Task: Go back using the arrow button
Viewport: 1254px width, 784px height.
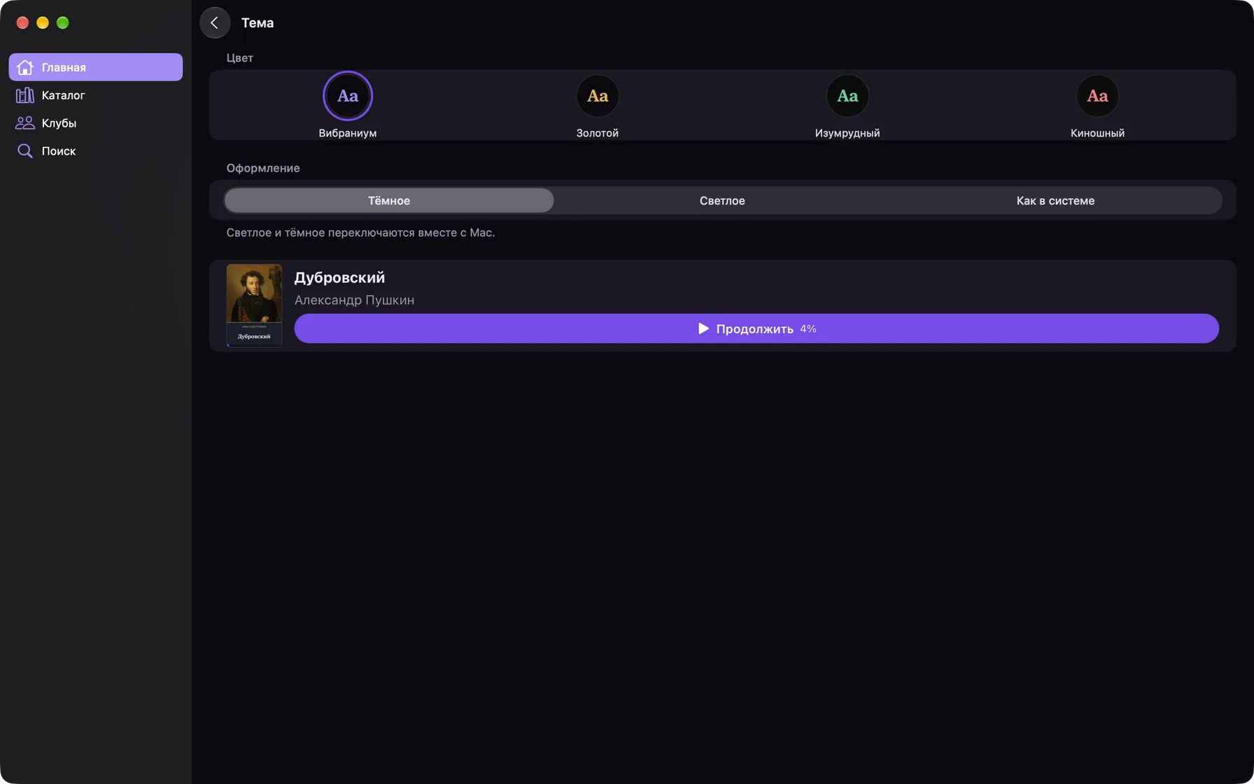Action: (215, 23)
